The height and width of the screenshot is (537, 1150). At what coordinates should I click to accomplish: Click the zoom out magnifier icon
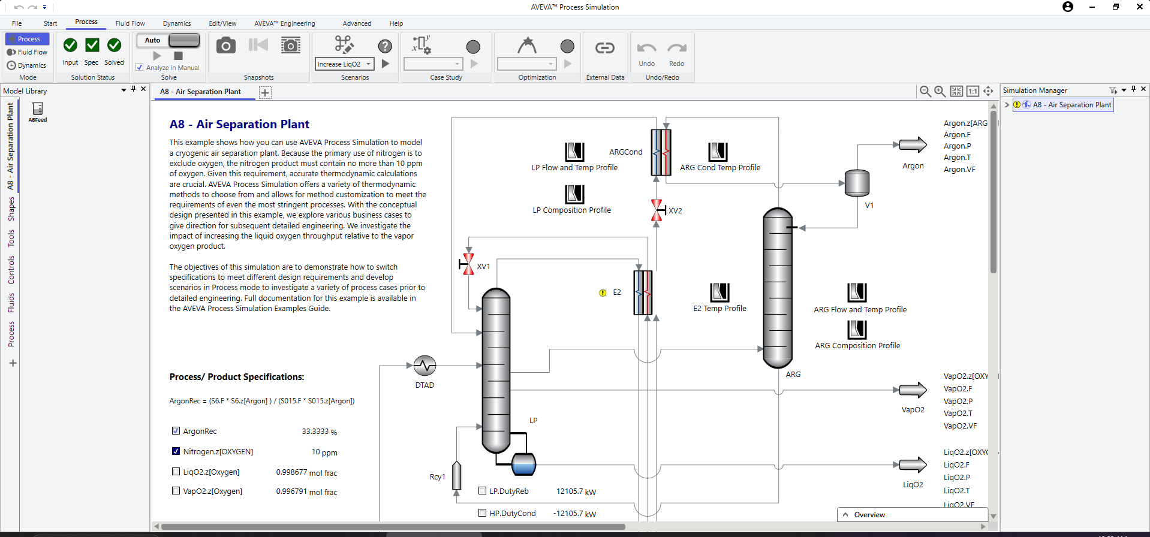(925, 91)
